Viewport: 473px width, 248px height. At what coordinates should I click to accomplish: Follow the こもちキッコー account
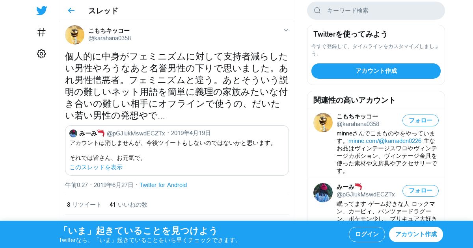point(420,120)
